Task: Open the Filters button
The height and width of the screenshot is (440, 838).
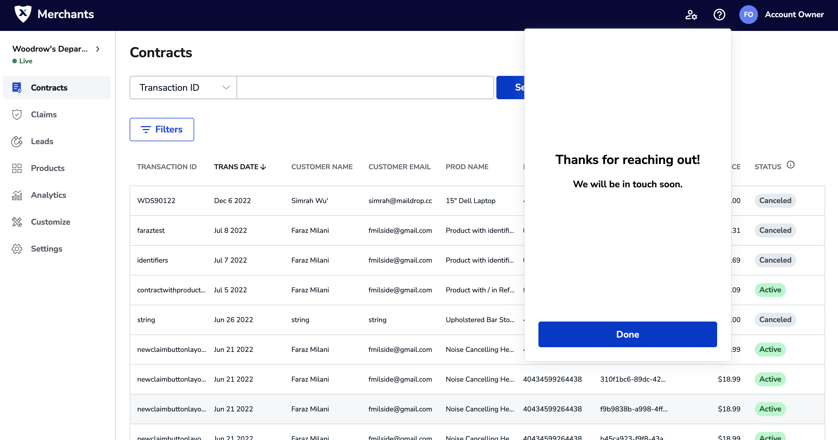Action: tap(162, 129)
